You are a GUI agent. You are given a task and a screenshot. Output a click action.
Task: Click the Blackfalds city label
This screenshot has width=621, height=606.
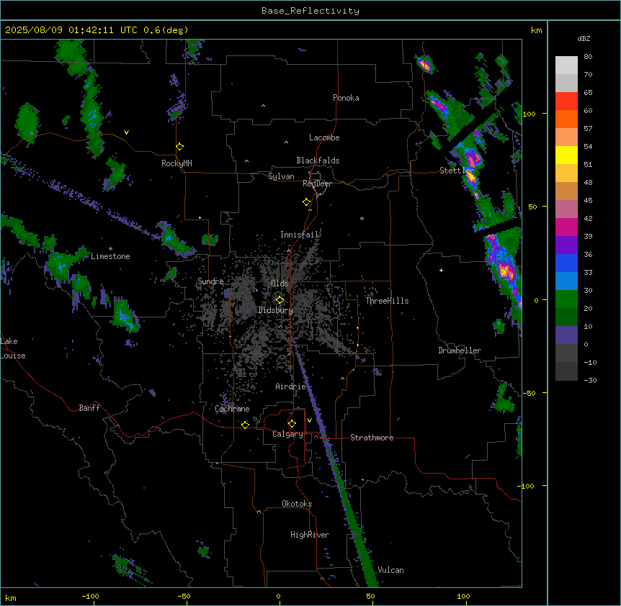tap(318, 160)
